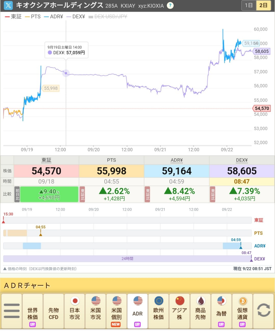Open 米国市況 with US flag icon
Screen dimensions: 275x331
pos(96,311)
